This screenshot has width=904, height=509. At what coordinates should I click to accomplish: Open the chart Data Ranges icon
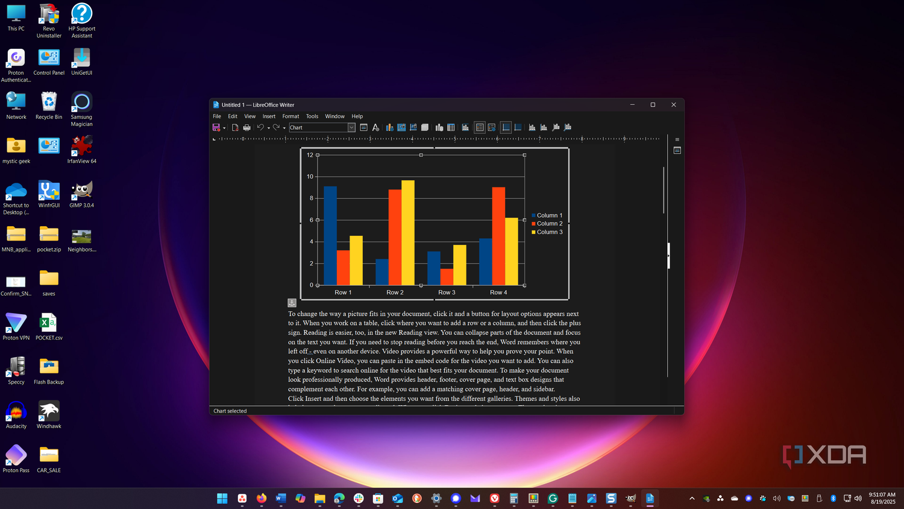click(439, 127)
